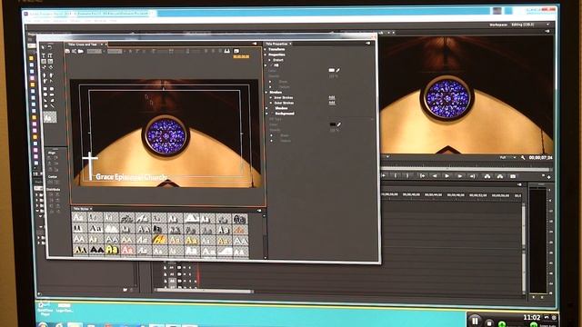Click Add link next to Outer Strokes
582x327 pixels.
click(x=332, y=103)
